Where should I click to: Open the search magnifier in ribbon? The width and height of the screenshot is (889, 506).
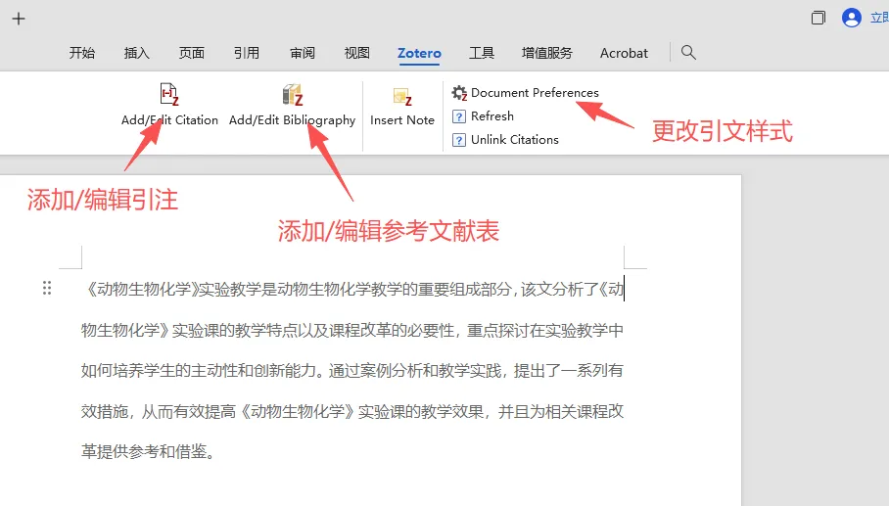[x=688, y=53]
